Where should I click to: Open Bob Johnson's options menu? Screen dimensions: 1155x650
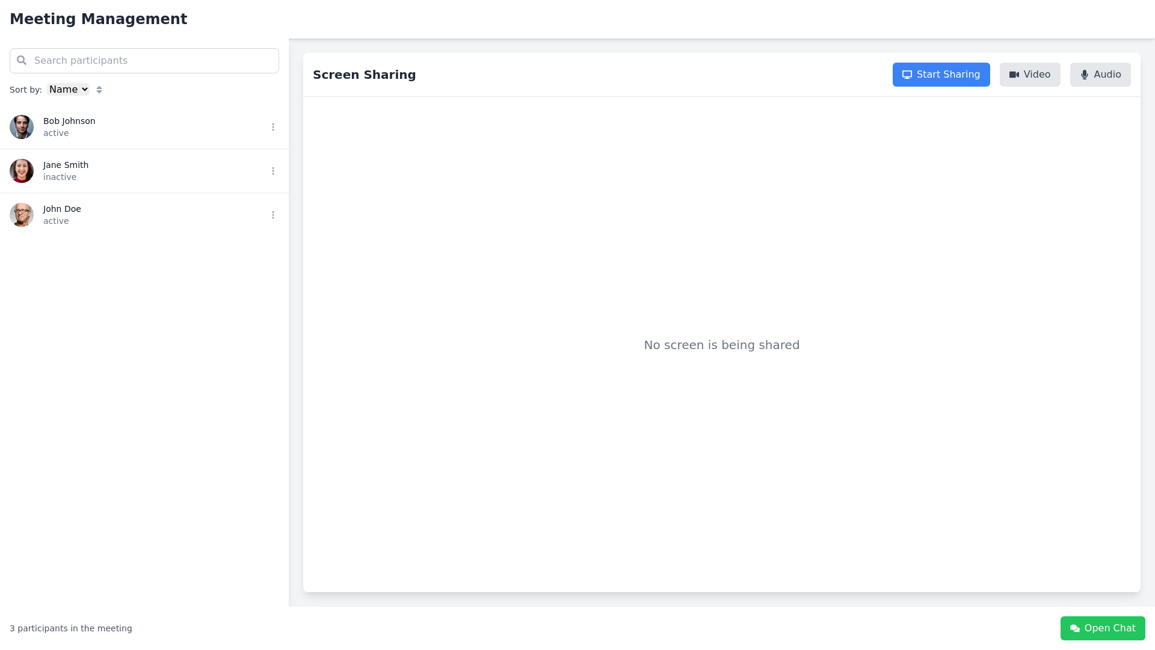273,127
